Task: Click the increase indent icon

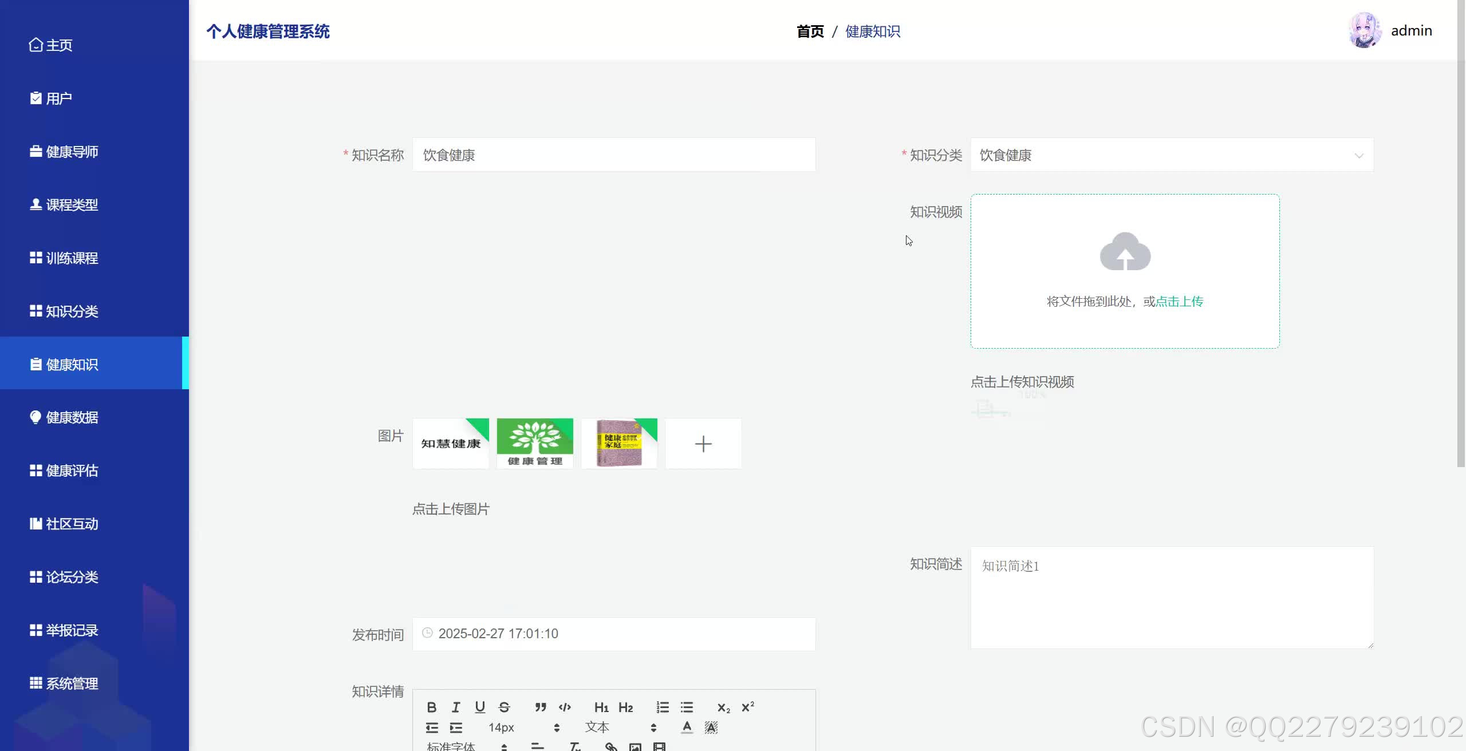Action: tap(456, 728)
